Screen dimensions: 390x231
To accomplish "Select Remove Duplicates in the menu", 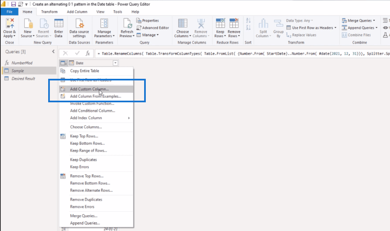I will [96, 199].
